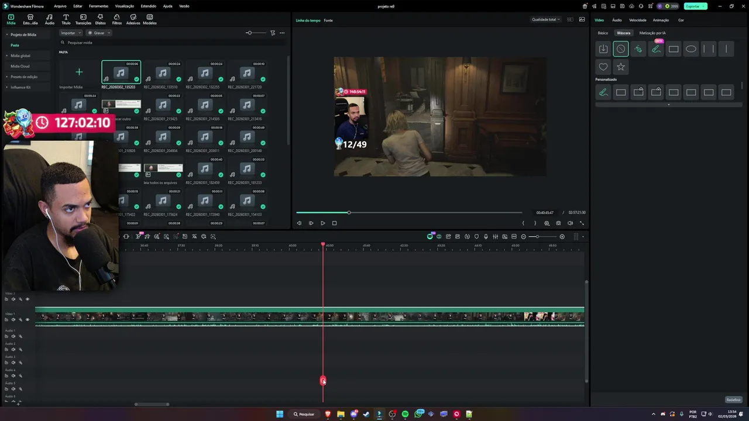749x421 pixels.
Task: Click the Importar Mídia plus tile
Action: tap(79, 73)
